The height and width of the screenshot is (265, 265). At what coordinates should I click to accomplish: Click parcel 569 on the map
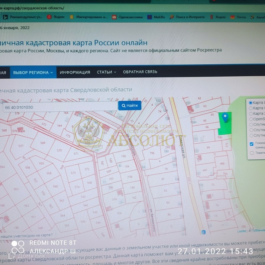[43, 143]
